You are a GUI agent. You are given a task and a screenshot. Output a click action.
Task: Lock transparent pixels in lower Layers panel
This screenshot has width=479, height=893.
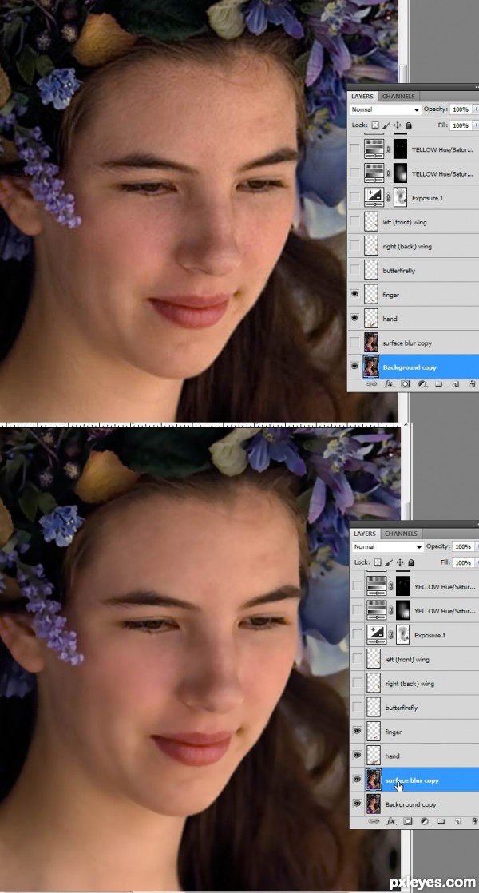click(x=378, y=562)
